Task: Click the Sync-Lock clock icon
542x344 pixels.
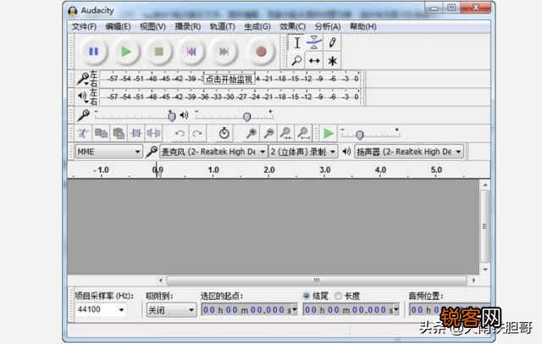Action: 224,134
